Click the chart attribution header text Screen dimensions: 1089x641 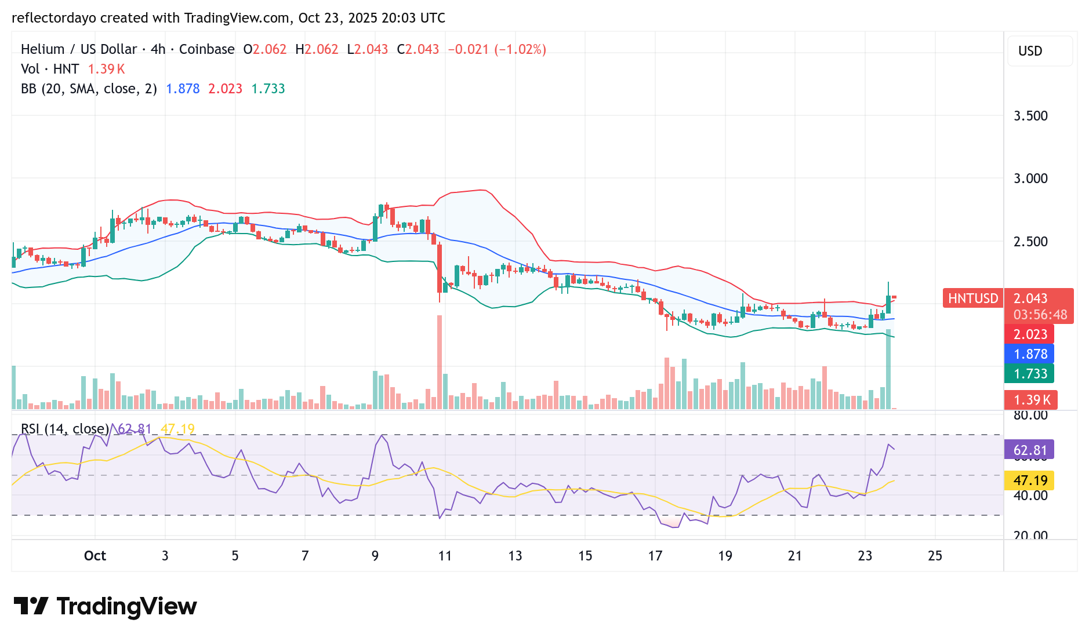tap(228, 18)
